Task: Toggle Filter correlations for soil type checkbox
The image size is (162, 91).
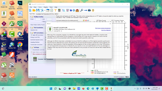Action: click(31, 54)
